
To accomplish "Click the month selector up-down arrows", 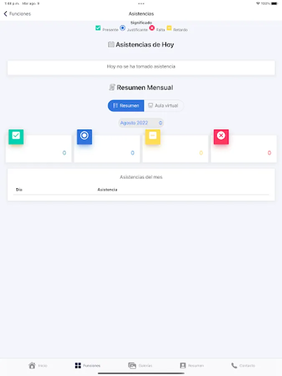I will click(160, 123).
